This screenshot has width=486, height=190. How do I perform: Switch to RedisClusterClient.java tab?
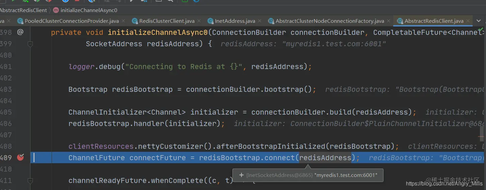tap(167, 21)
